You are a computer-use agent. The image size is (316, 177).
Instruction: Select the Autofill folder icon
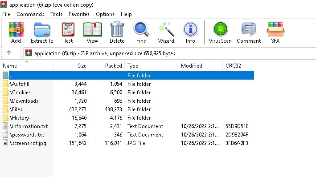coord(5,84)
